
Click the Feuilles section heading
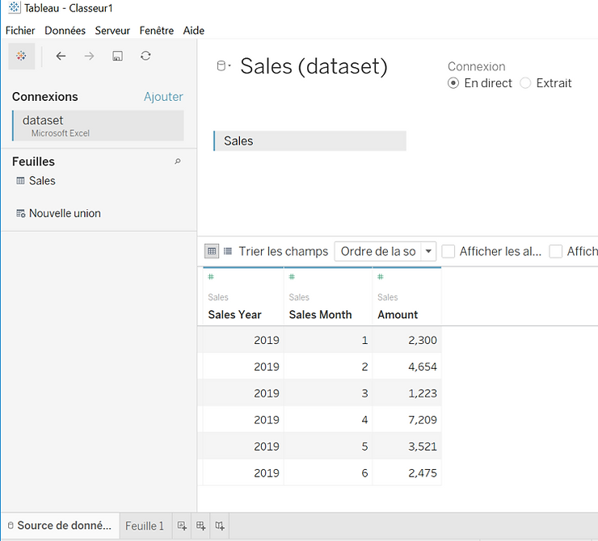(x=34, y=161)
